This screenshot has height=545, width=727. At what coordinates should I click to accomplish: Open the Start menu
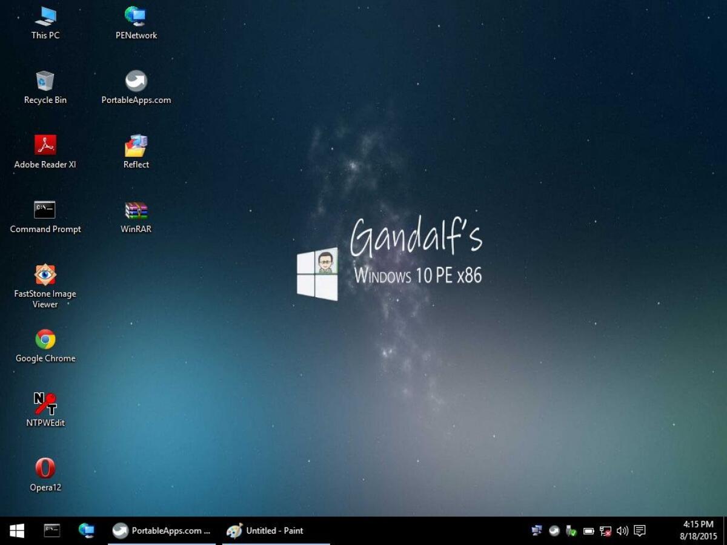16,530
